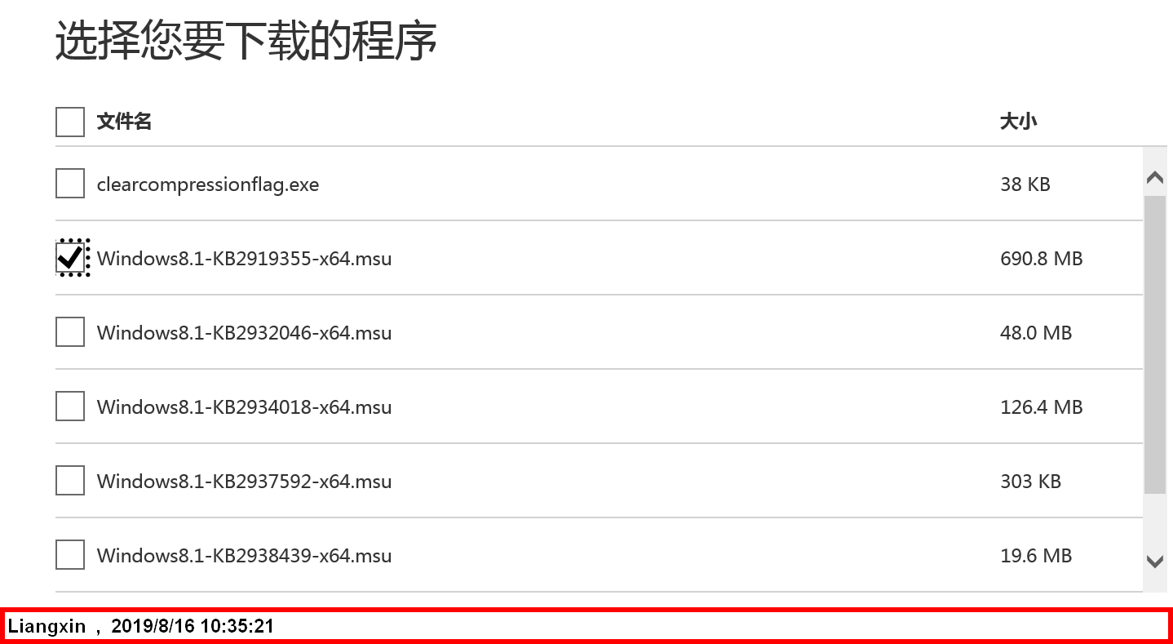Click the Windows8.1-KB2938439-x64.msu file name

244,556
